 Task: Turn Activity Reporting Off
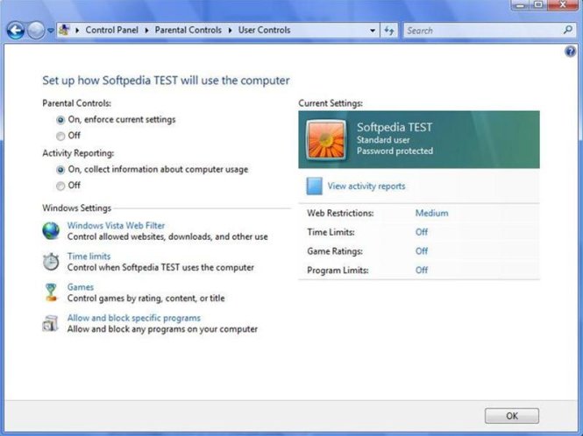click(60, 186)
